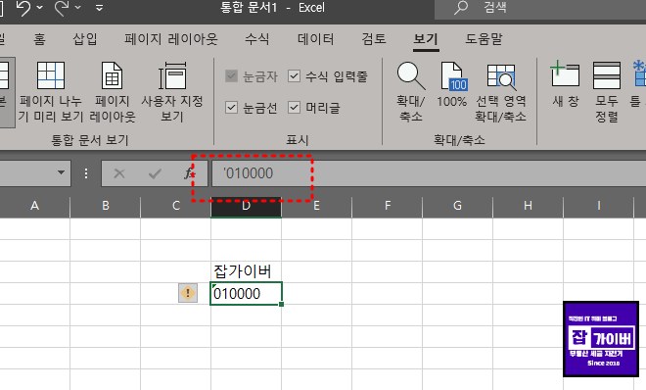
Task: Select column F header
Action: pyautogui.click(x=388, y=206)
